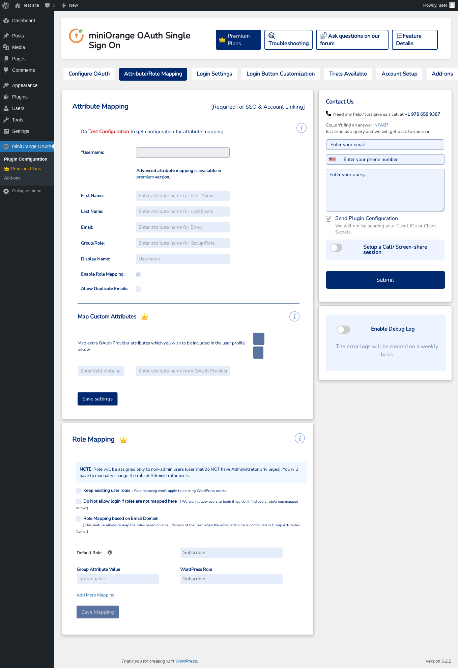The height and width of the screenshot is (668, 458).
Task: Click the Default Role info icon
Action: (x=110, y=553)
